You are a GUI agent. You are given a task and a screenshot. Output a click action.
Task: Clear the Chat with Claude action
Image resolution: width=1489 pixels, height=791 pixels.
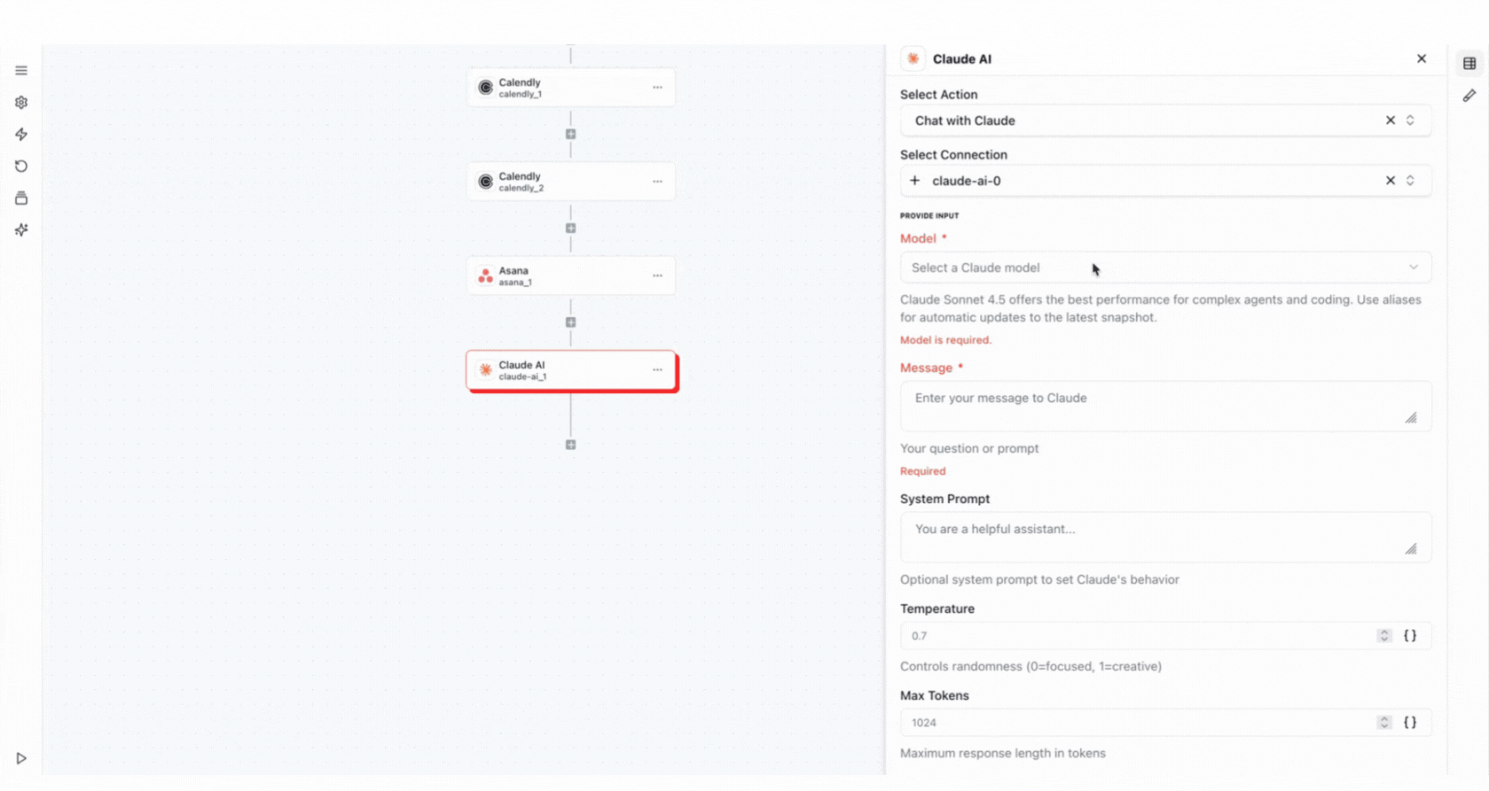click(1390, 120)
